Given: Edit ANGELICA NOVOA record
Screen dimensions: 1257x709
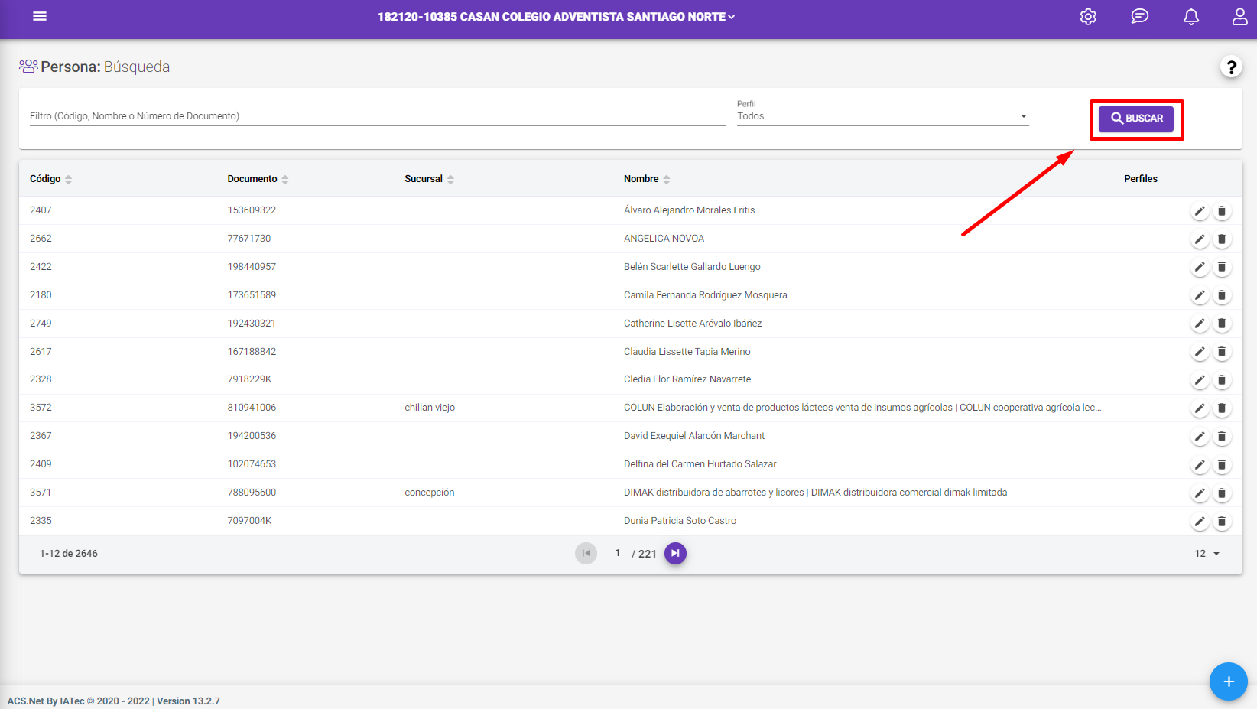Looking at the screenshot, I should point(1200,239).
